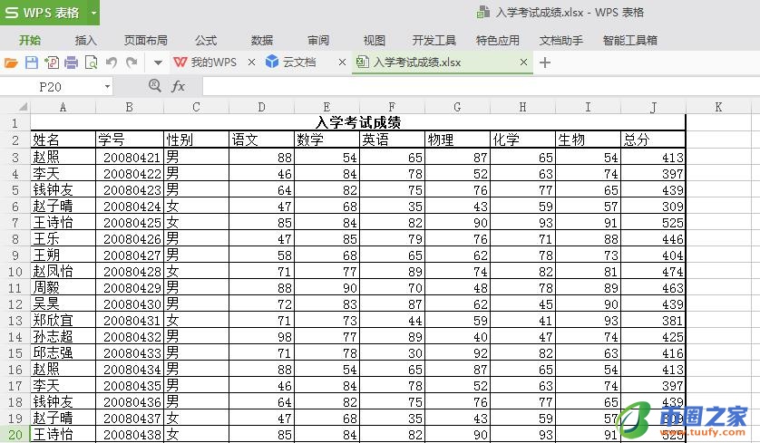Click the 物理 header cell
This screenshot has width=760, height=443.
click(x=458, y=140)
